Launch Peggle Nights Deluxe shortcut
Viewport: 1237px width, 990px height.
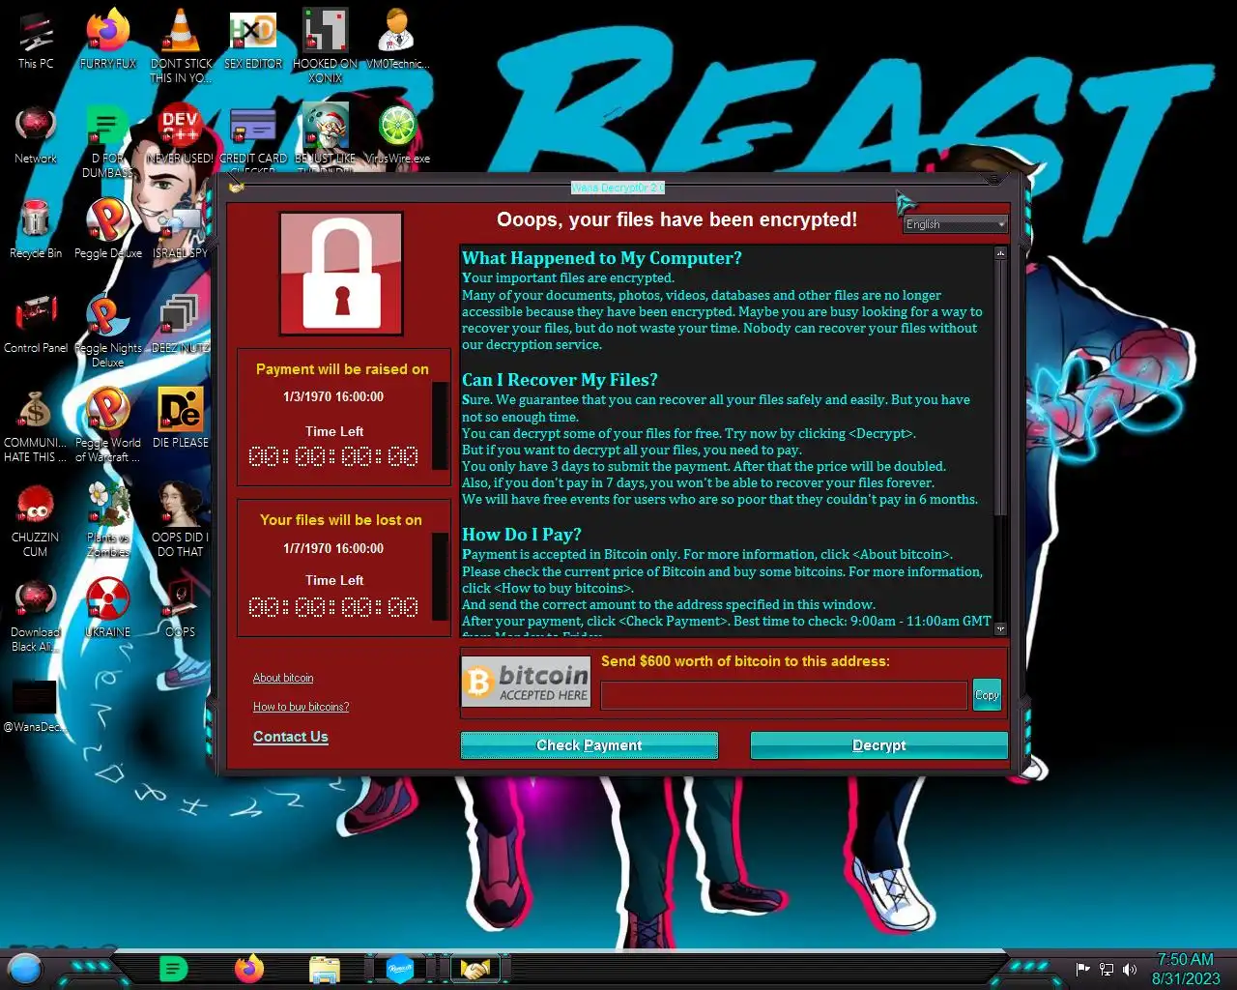pos(107,329)
